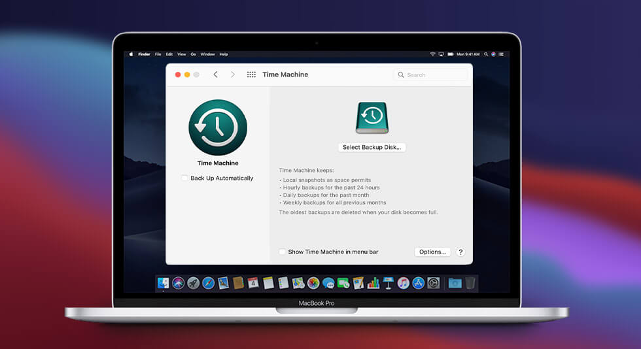
Task: Click the Select Backup Disk button
Action: (372, 147)
